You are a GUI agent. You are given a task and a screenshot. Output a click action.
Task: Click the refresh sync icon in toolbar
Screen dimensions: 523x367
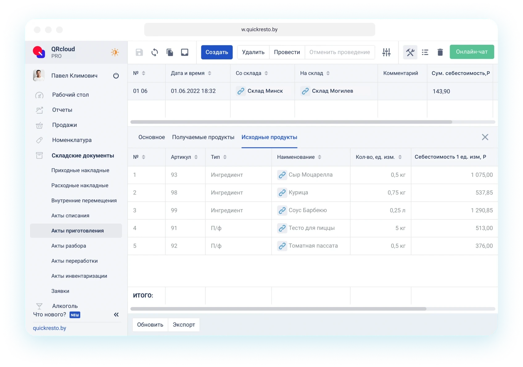(154, 52)
